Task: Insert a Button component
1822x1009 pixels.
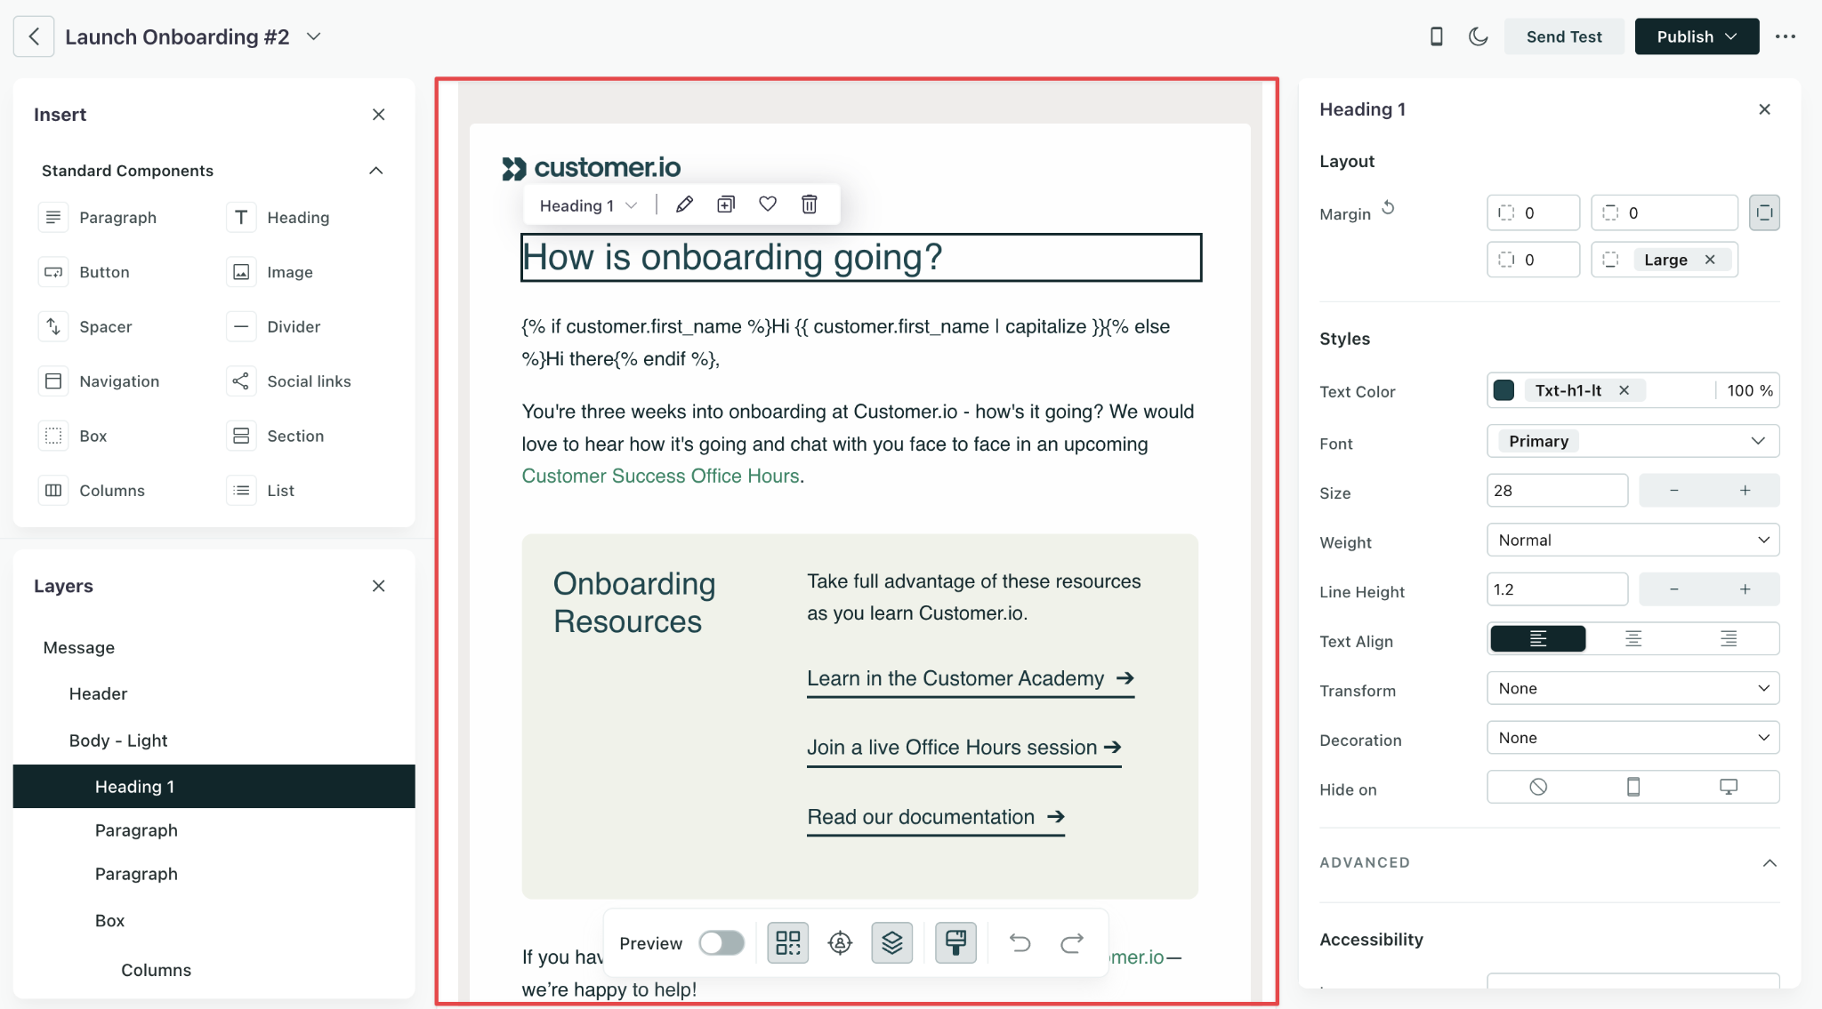Action: point(85,272)
